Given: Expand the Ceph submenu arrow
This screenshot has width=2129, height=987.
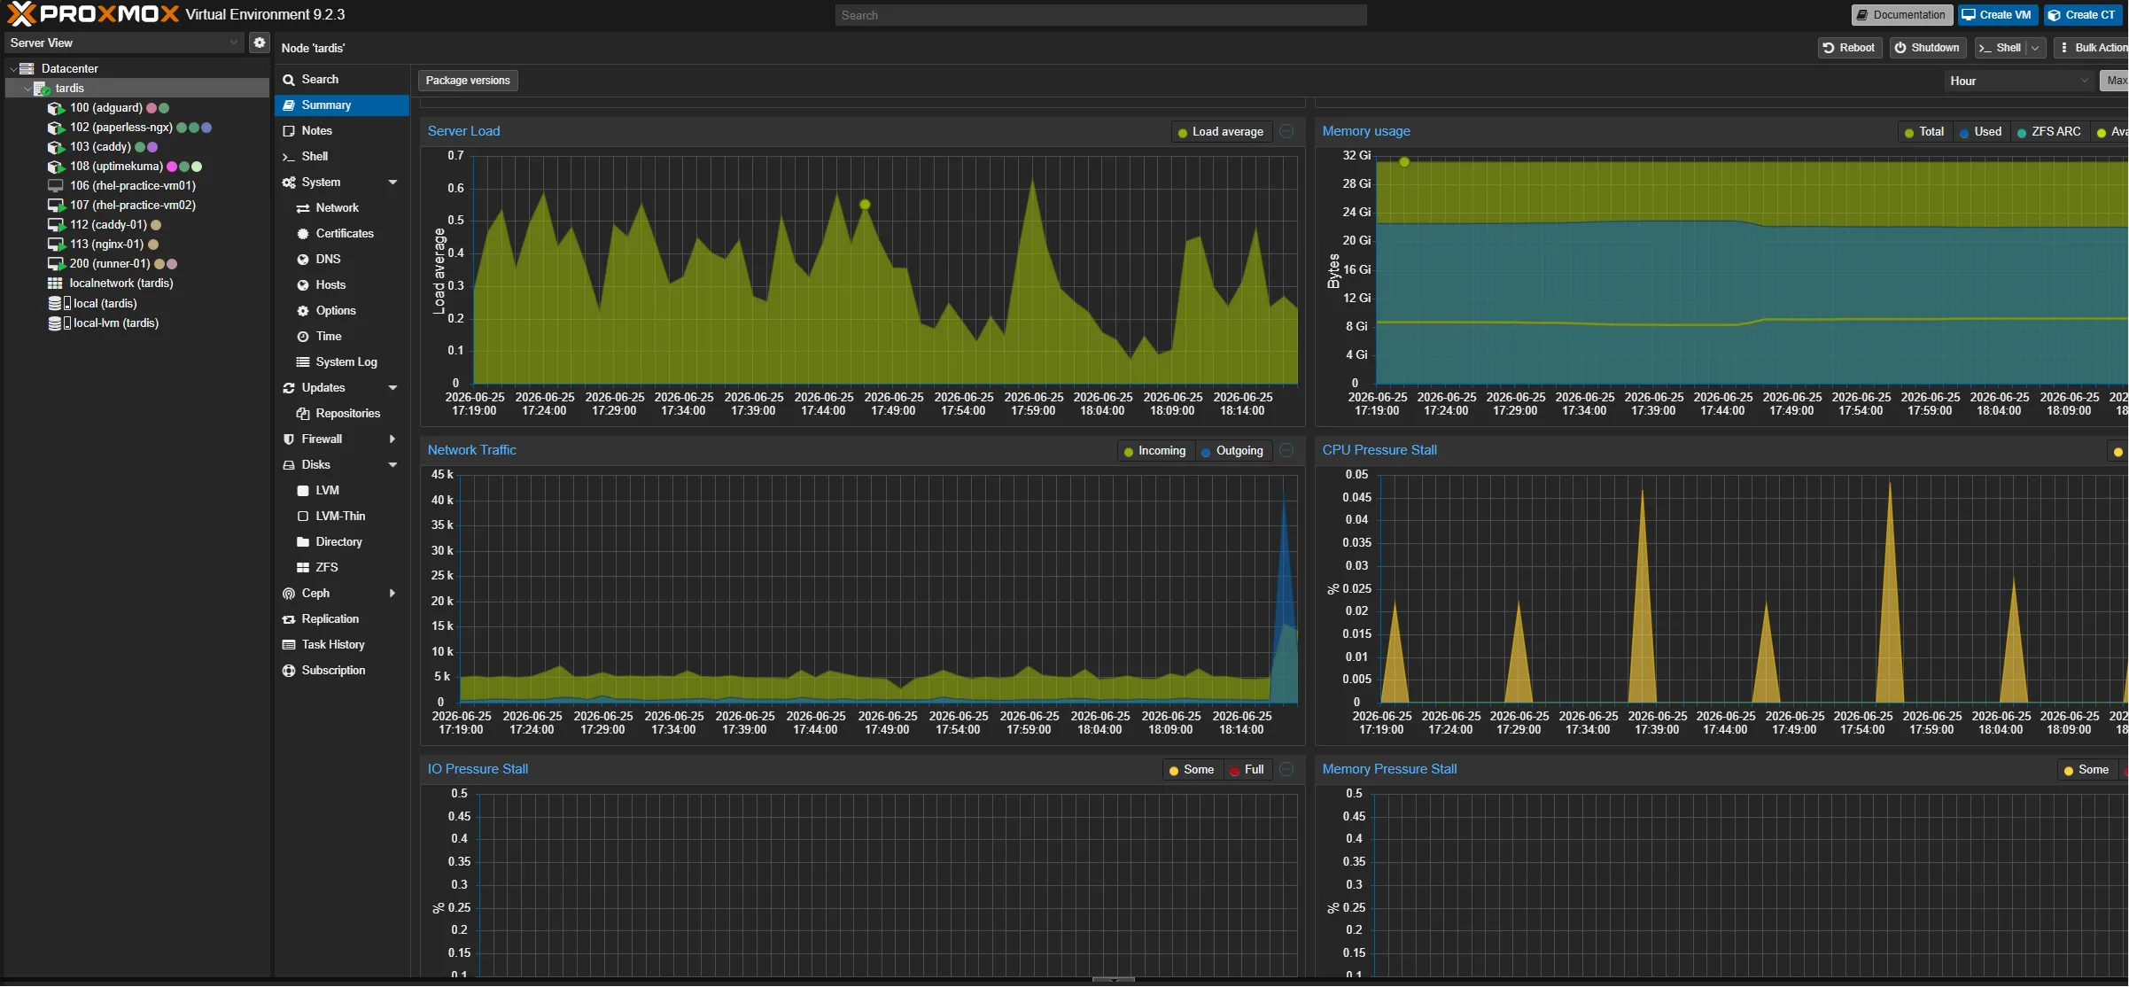Looking at the screenshot, I should 392,594.
